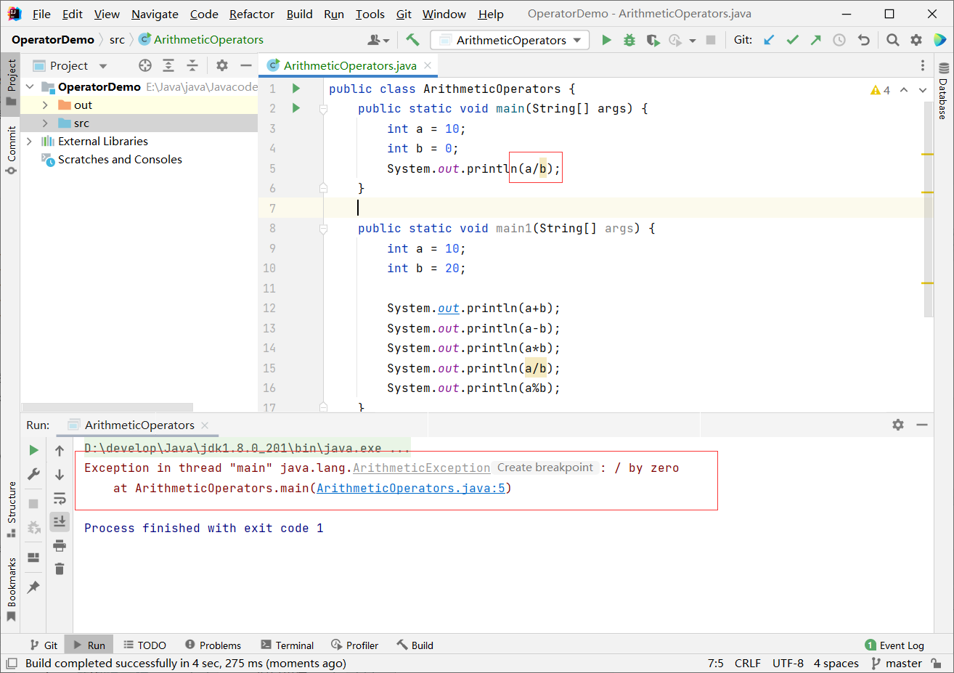The image size is (954, 673).
Task: Start debugging with the bug icon
Action: tap(629, 40)
